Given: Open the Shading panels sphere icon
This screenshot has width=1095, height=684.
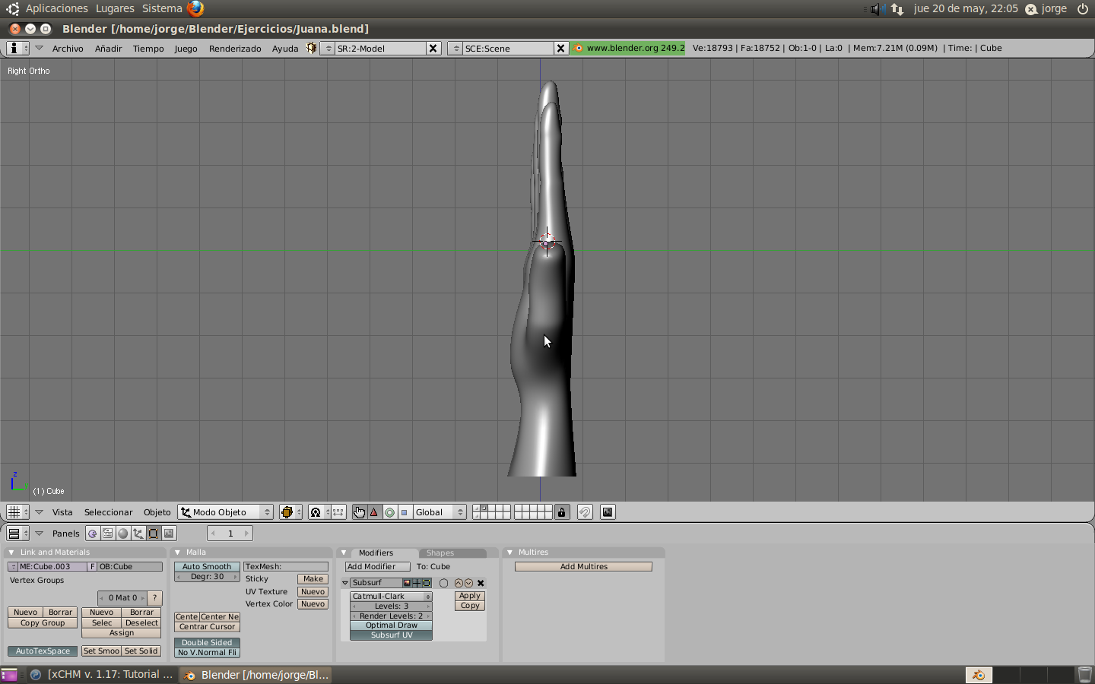Looking at the screenshot, I should click(123, 534).
